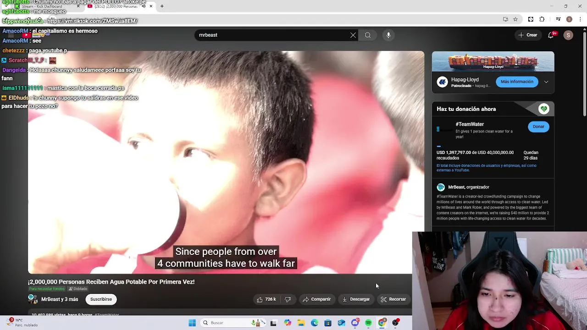Open Copilot from the taskbar
The width and height of the screenshot is (587, 330).
coord(288,323)
